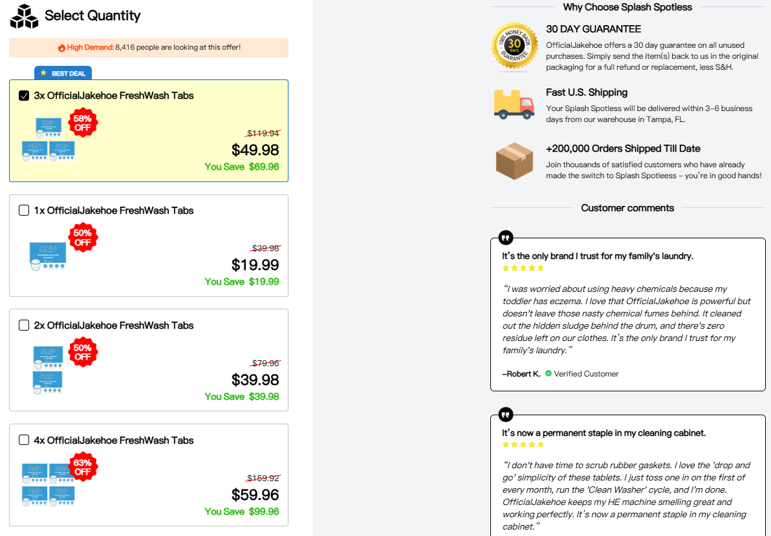Click the green verified customer checkmark icon
This screenshot has height=536, width=771.
[548, 374]
